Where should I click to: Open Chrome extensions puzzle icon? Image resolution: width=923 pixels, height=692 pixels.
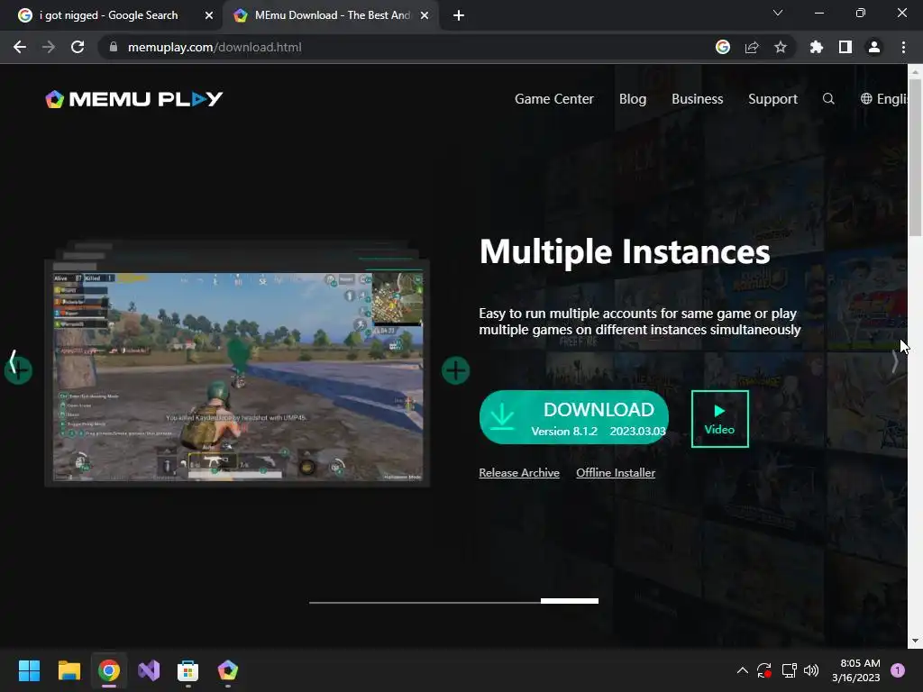[x=817, y=47]
